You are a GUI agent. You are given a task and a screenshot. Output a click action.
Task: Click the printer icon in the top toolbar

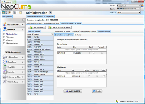tap(15, 12)
